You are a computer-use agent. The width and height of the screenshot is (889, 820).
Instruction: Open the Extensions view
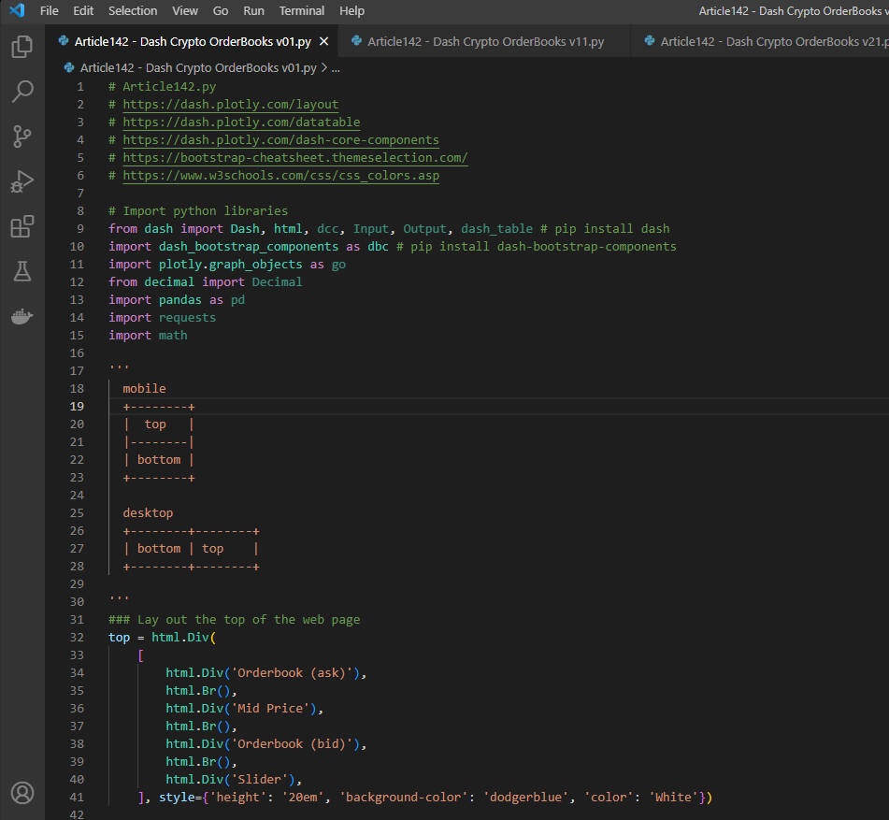pyautogui.click(x=22, y=226)
